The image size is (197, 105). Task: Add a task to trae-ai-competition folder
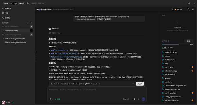(x=31, y=27)
